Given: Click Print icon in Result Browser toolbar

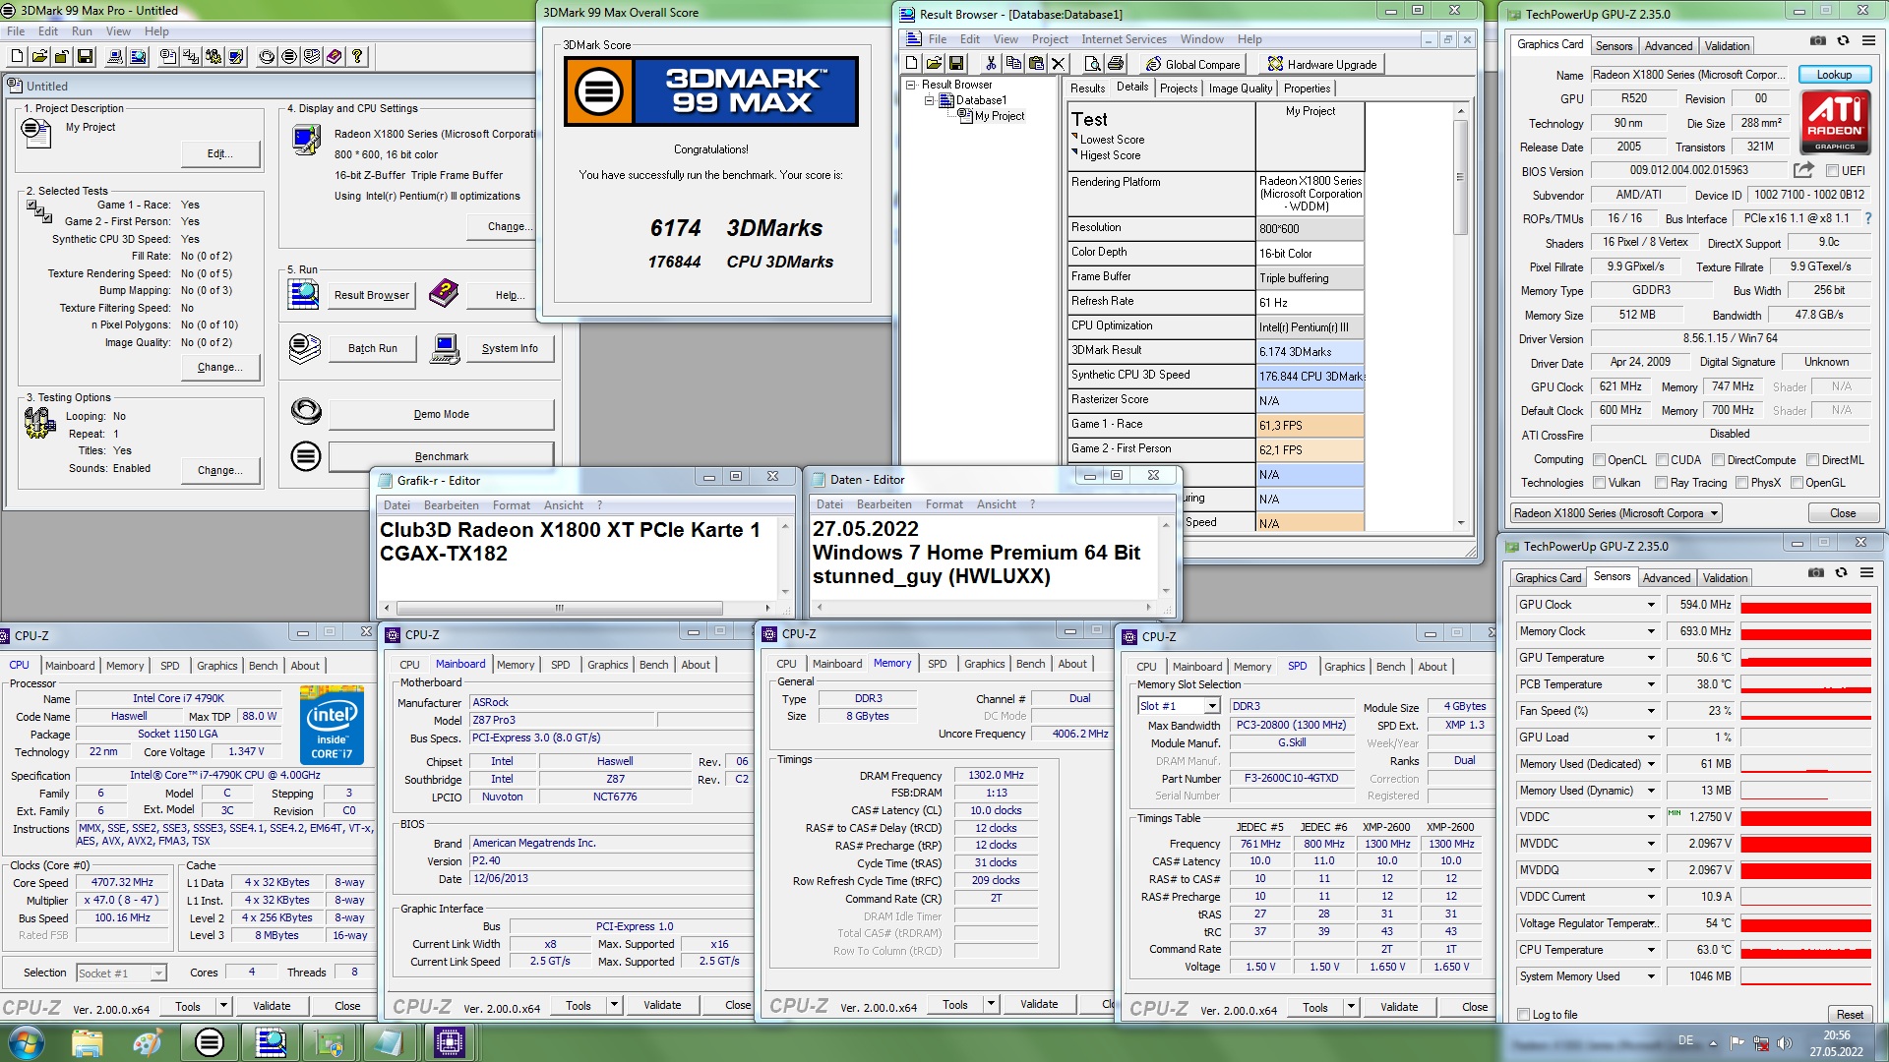Looking at the screenshot, I should click(1116, 64).
